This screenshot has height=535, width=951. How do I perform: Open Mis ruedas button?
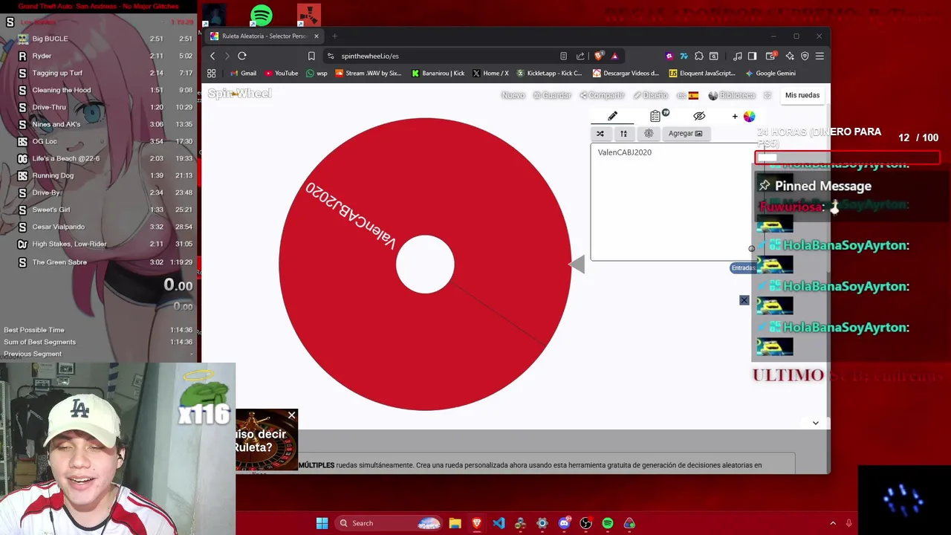pos(802,95)
